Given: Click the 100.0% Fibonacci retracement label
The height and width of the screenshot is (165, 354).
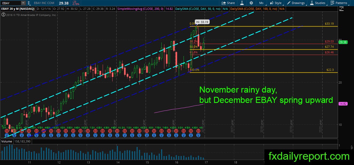Looking at the screenshot, I should 194,70.
